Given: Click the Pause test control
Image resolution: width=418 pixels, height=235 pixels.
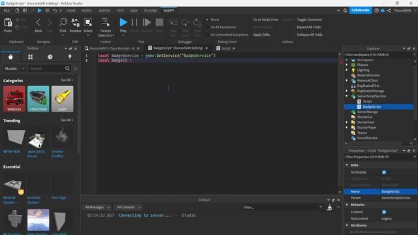Looking at the screenshot, I should click(x=135, y=22).
